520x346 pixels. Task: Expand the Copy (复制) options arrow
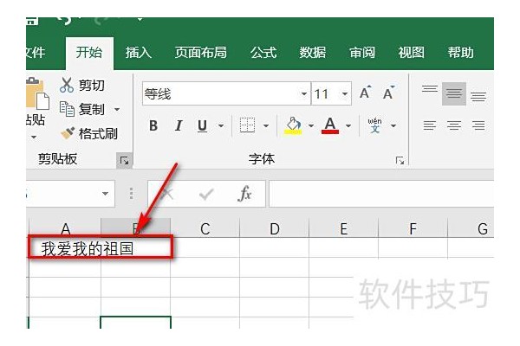tap(117, 109)
